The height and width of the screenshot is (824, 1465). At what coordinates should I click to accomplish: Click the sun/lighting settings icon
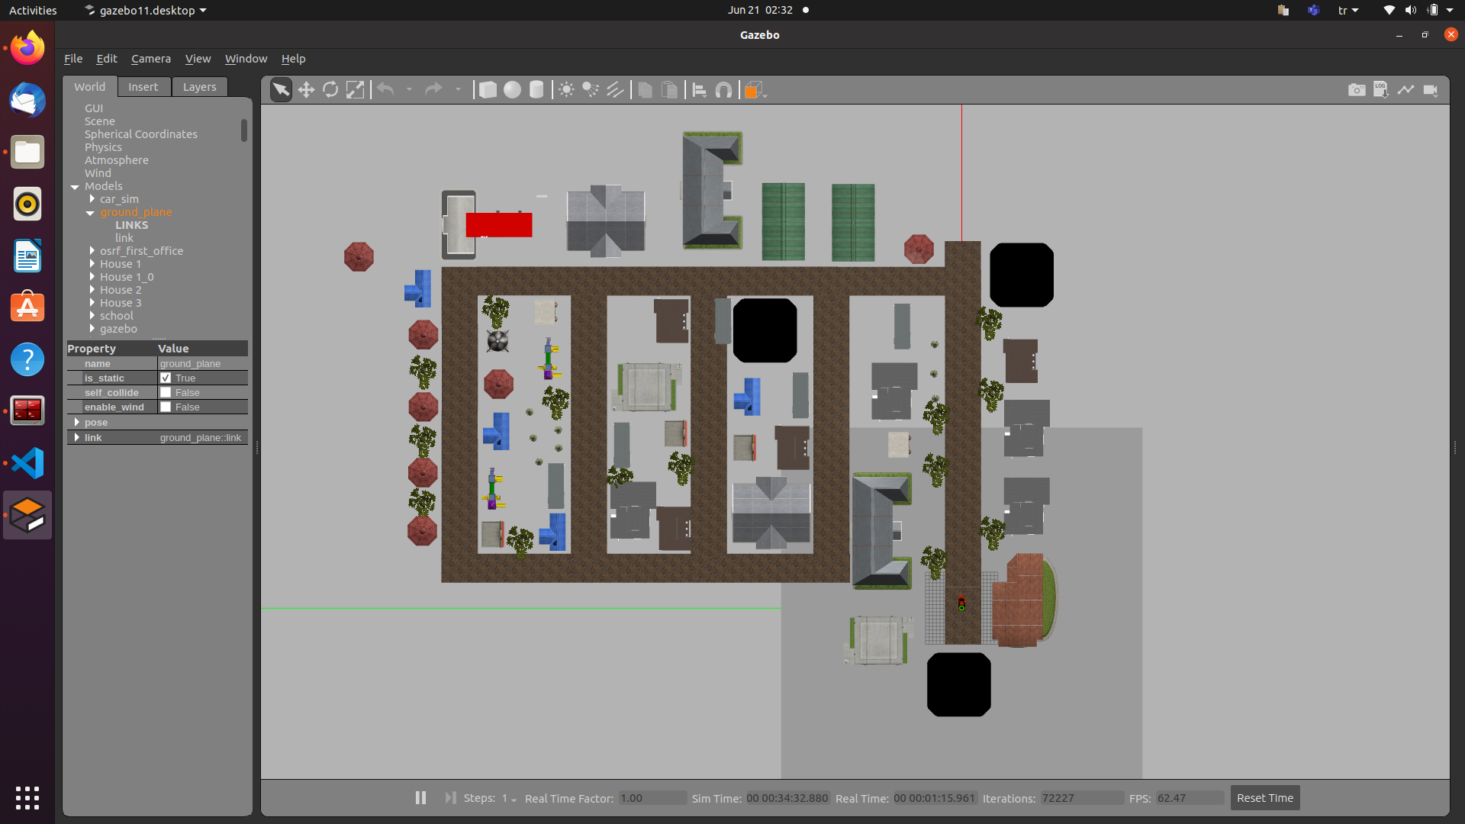[565, 91]
